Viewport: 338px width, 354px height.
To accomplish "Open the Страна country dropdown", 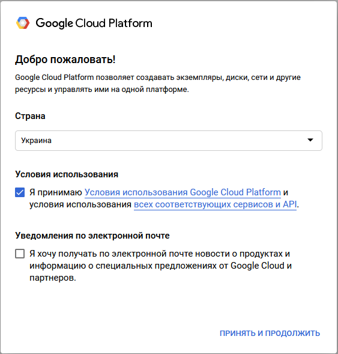I will [169, 141].
